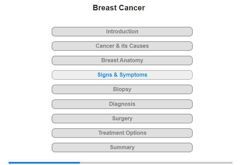Pick the menu entry directly above Summary
The height and width of the screenshot is (165, 241).
(x=122, y=133)
